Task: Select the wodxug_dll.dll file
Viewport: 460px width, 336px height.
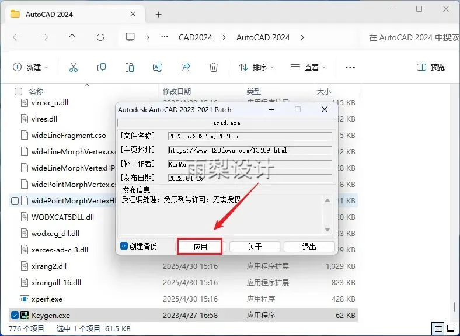Action: pyautogui.click(x=55, y=234)
